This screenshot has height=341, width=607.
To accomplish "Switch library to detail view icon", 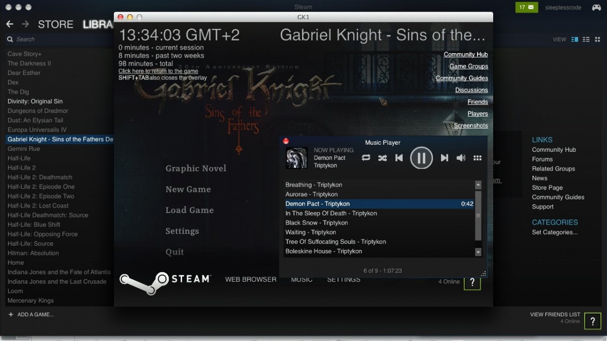I will tap(575, 39).
